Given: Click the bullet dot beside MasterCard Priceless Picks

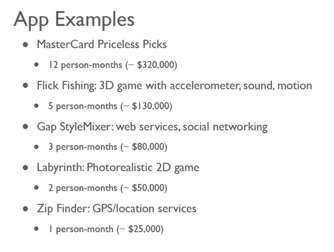Looking at the screenshot, I should (26, 45).
